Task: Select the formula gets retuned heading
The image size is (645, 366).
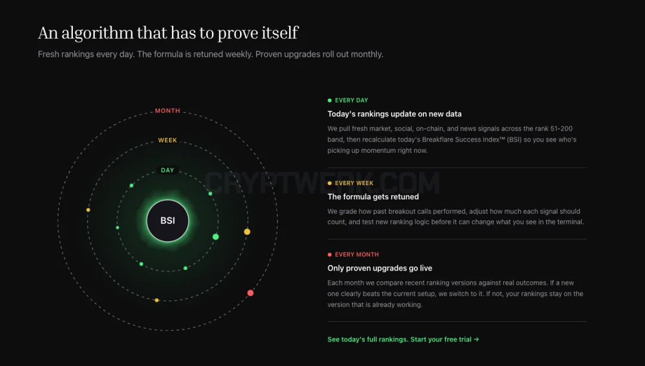Action: [x=373, y=196]
